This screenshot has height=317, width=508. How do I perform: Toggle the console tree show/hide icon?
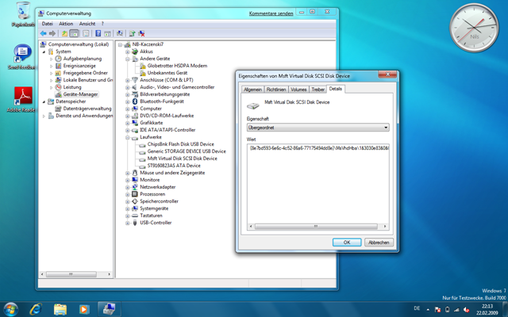74,33
